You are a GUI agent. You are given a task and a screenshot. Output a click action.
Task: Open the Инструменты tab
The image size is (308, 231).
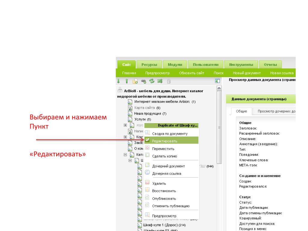pos(241,64)
